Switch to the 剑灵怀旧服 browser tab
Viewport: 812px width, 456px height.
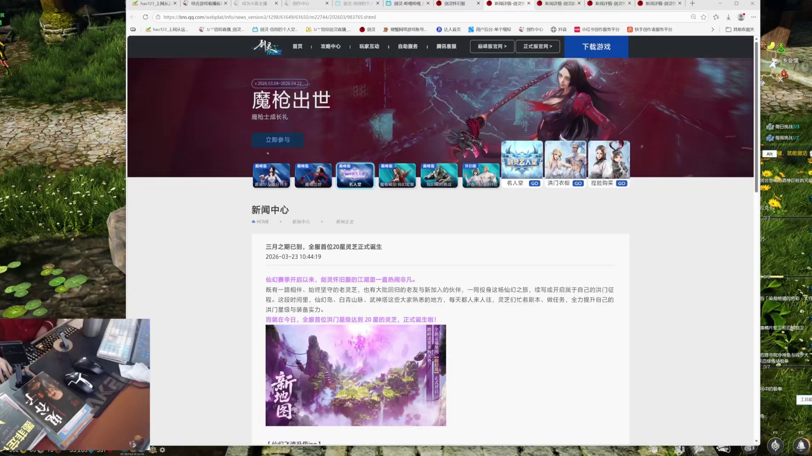pyautogui.click(x=455, y=3)
